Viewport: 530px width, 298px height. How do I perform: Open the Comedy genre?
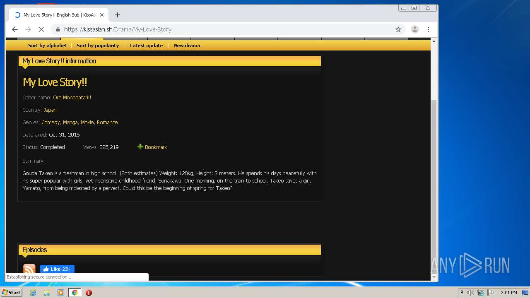point(51,123)
